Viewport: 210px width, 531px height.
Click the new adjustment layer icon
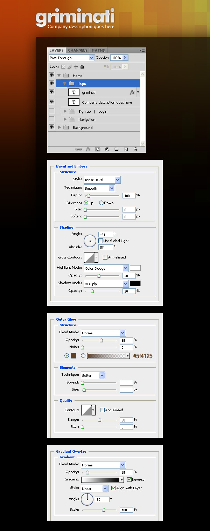(107, 149)
